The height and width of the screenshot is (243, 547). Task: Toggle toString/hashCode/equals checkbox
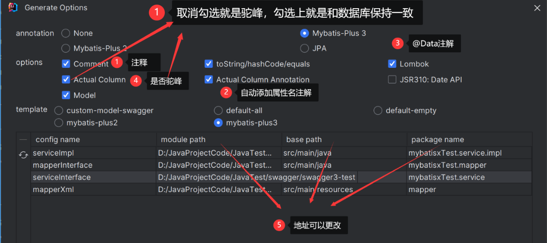tap(209, 64)
